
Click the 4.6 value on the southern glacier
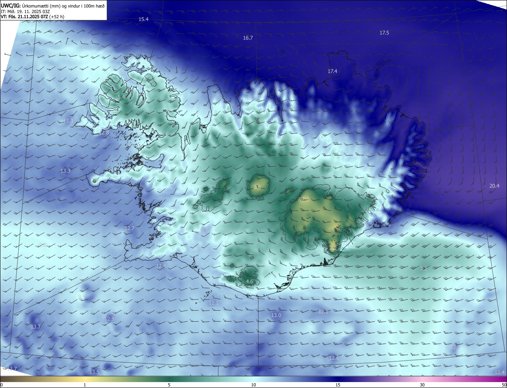coord(250,281)
